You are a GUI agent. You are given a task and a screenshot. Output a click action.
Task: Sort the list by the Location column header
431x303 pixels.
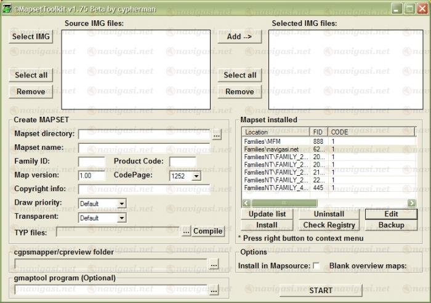[276, 132]
